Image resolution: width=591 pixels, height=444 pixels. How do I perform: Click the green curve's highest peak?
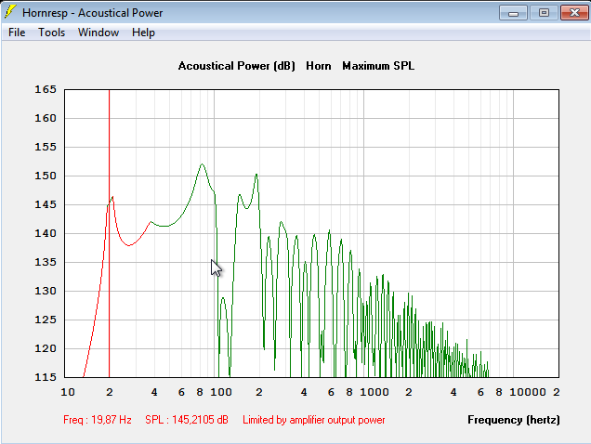pos(202,164)
